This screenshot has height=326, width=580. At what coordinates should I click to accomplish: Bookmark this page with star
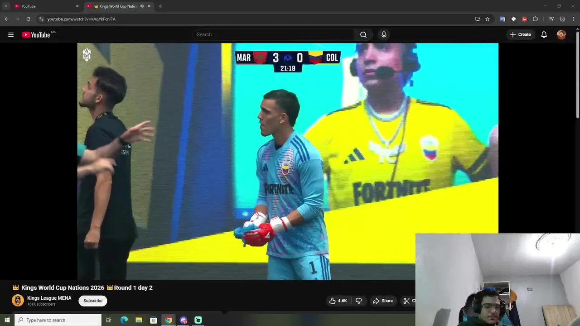488,19
